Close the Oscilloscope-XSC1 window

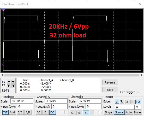tap(140, 4)
